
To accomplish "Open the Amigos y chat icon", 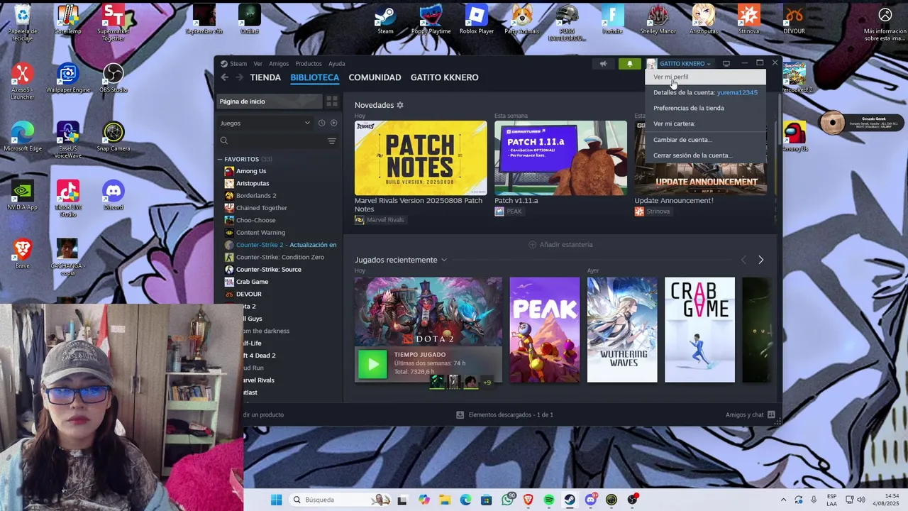I will pyautogui.click(x=771, y=414).
